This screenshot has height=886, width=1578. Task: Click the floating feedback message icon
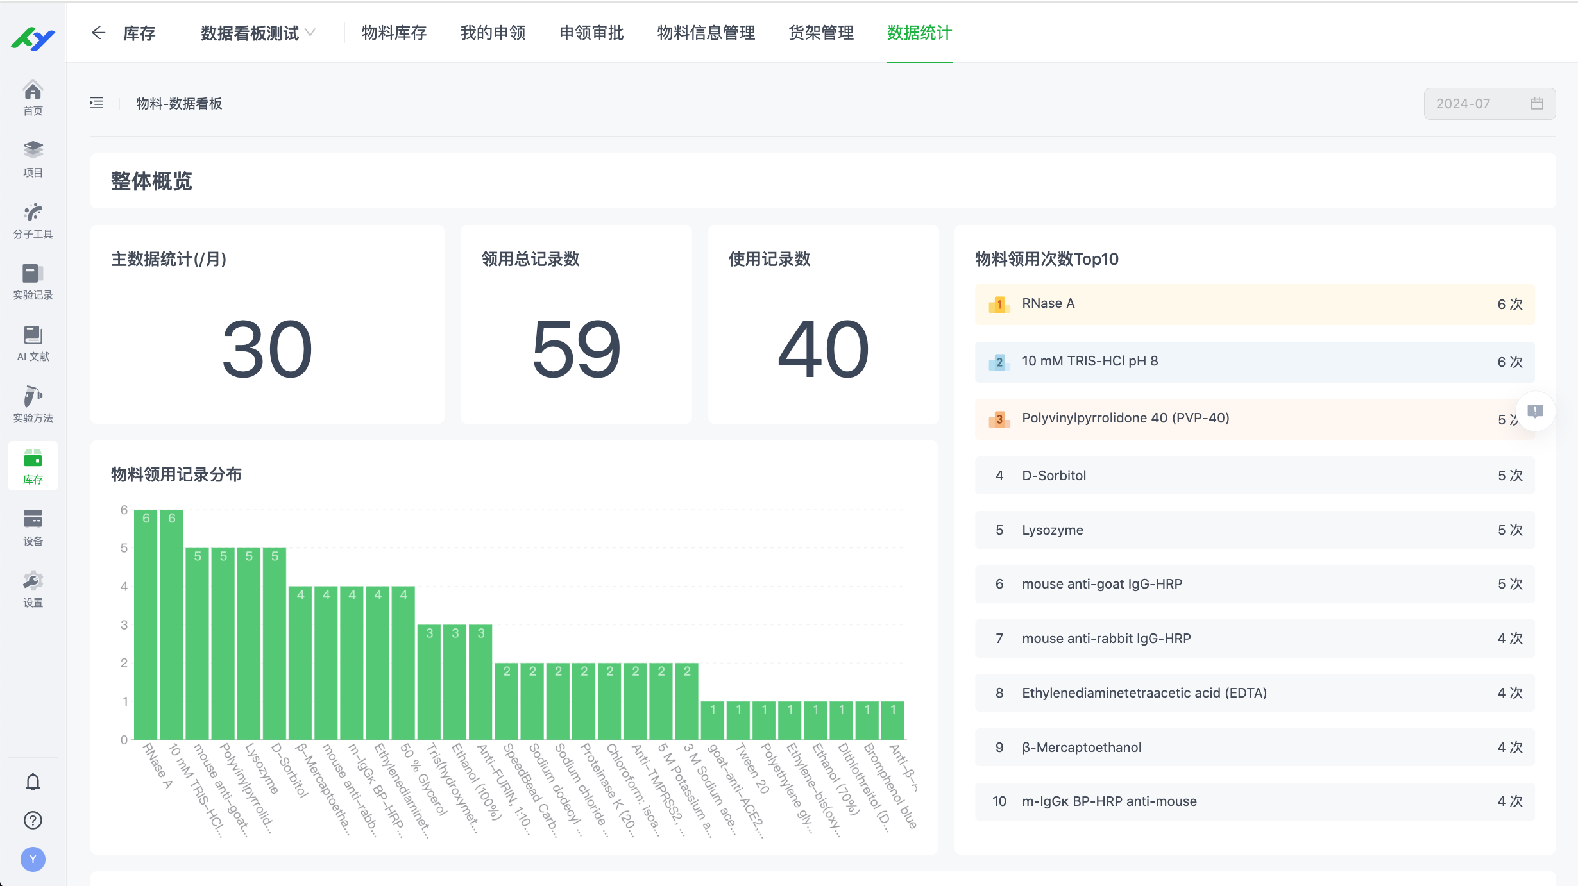click(1535, 411)
